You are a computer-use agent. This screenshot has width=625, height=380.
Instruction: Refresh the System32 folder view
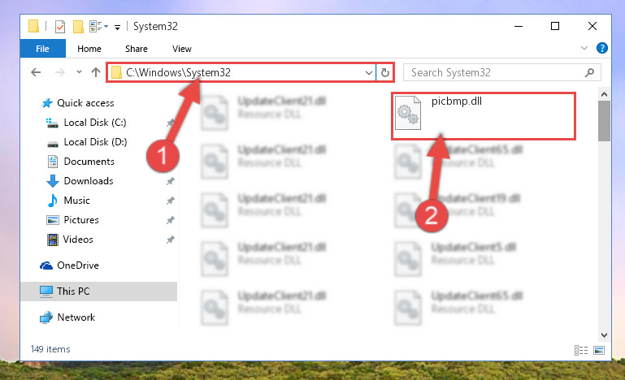point(385,72)
